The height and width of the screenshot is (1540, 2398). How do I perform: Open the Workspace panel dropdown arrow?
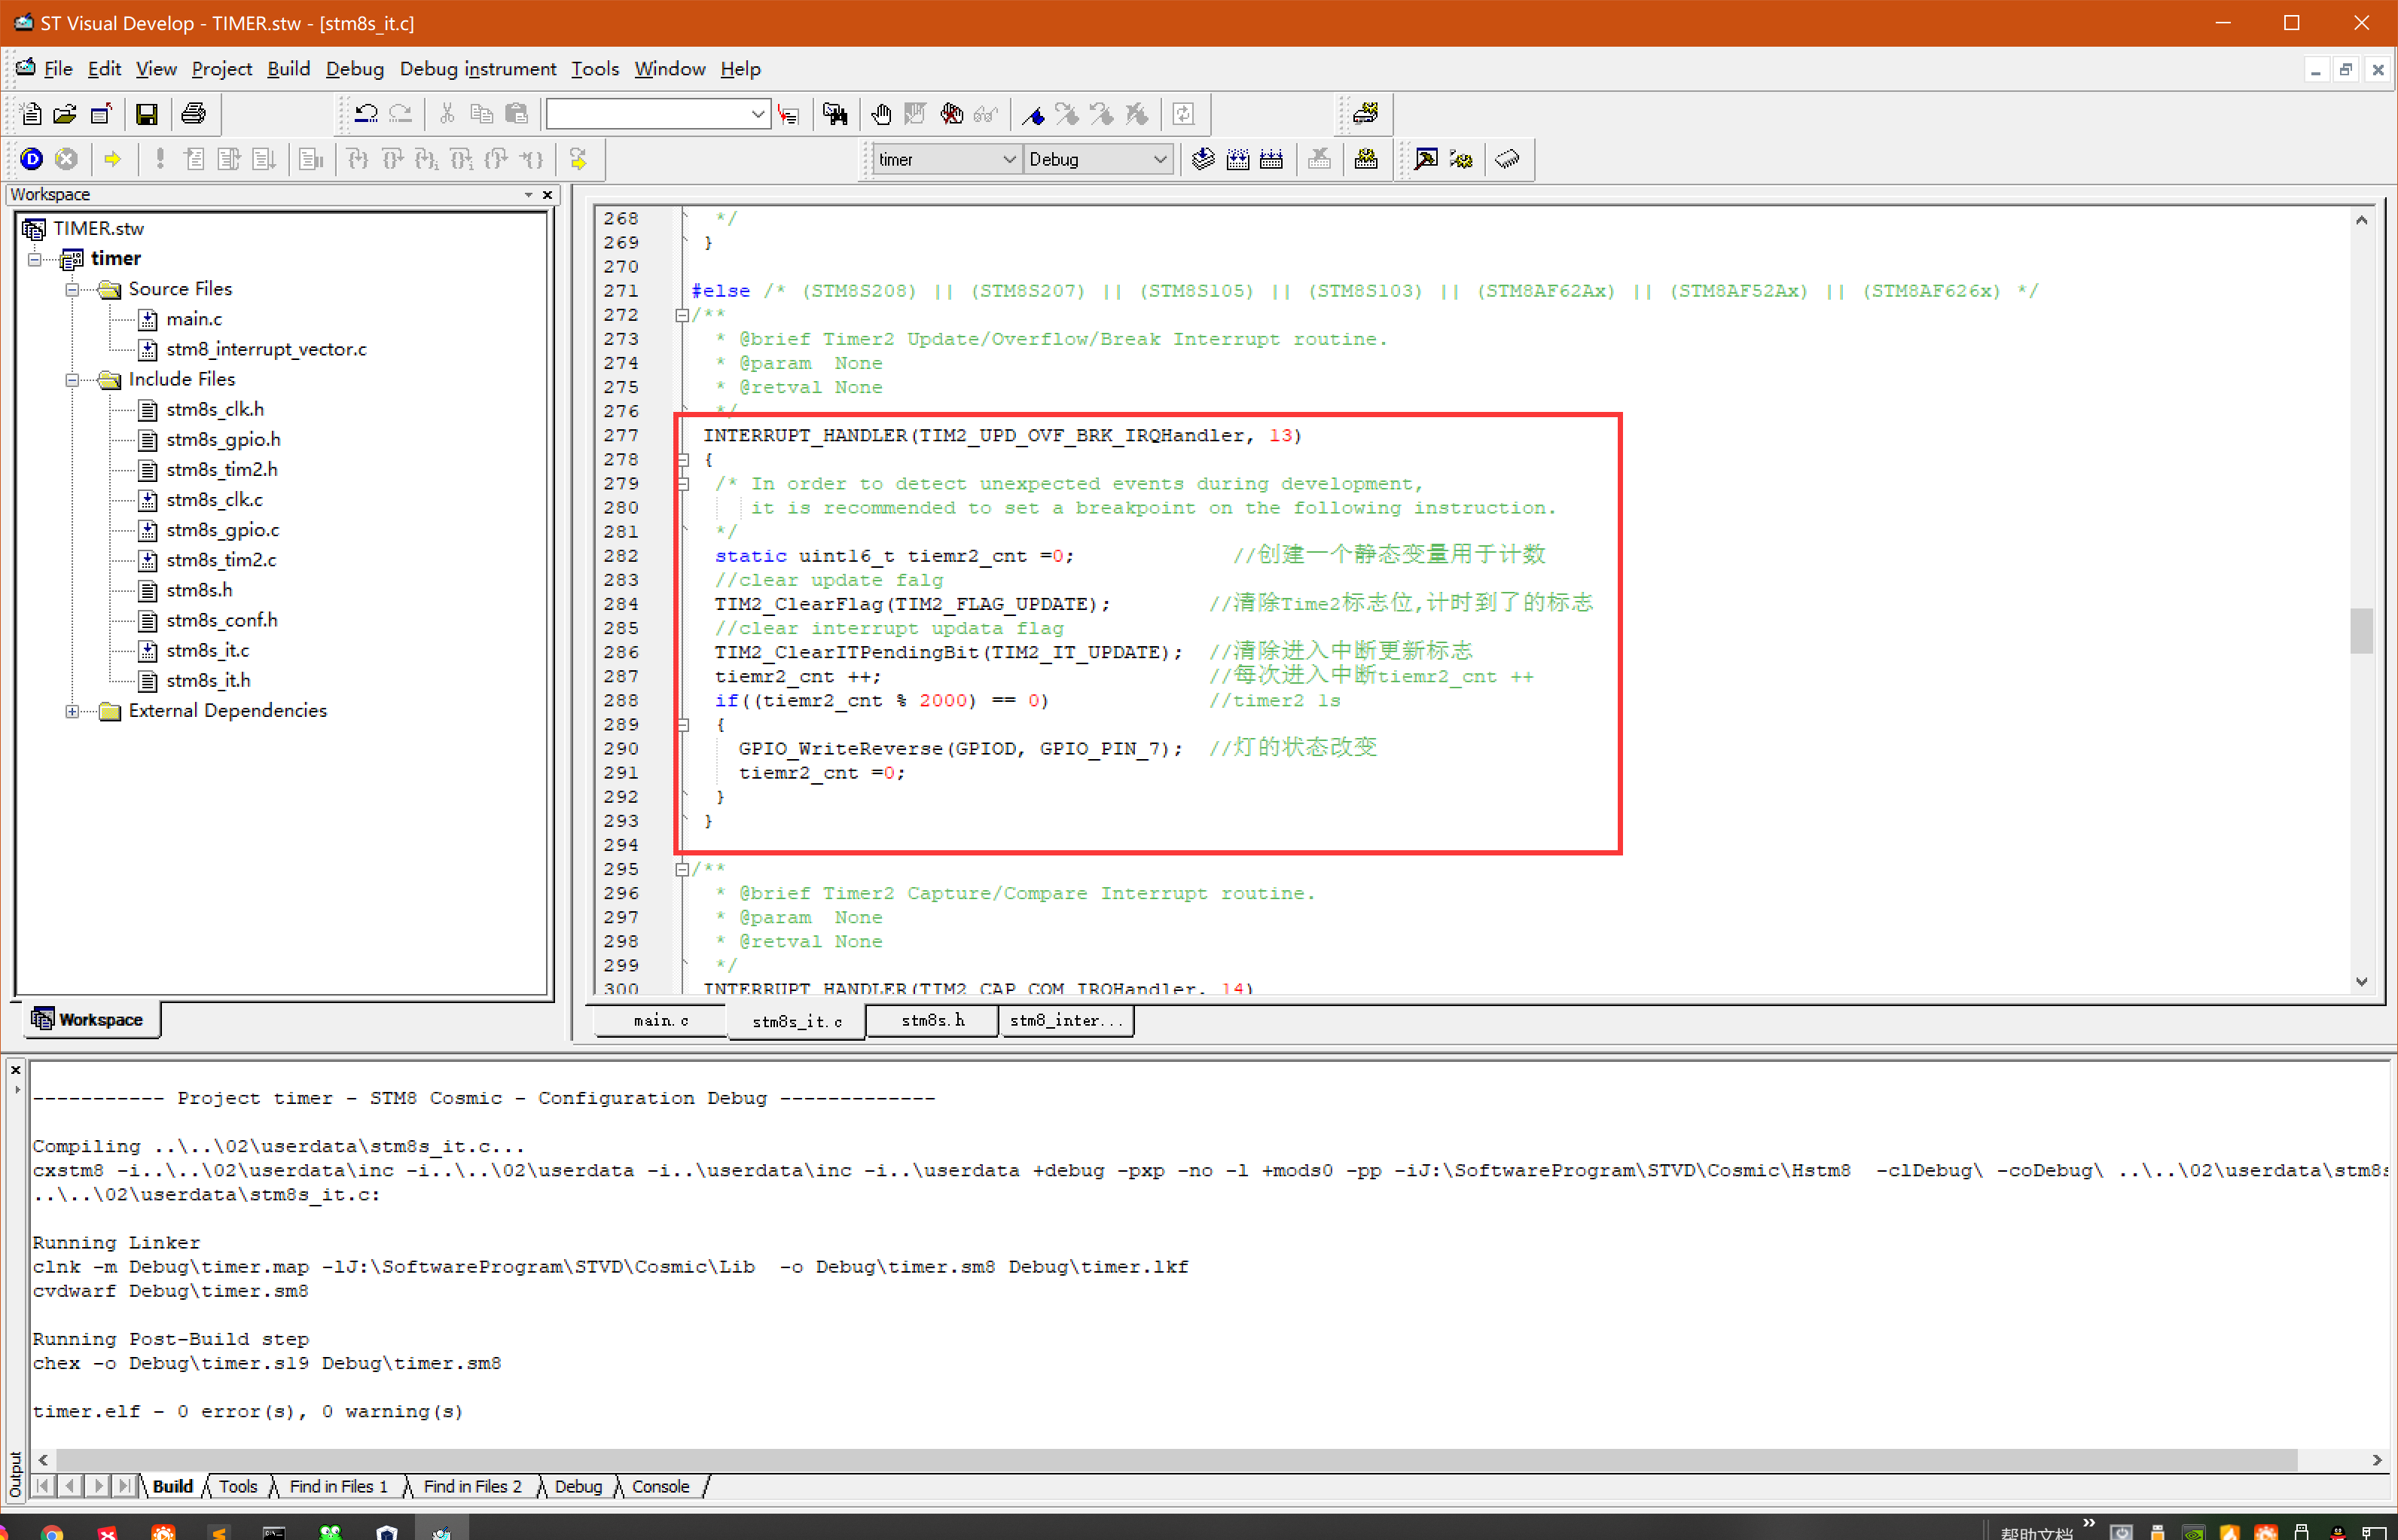[529, 195]
